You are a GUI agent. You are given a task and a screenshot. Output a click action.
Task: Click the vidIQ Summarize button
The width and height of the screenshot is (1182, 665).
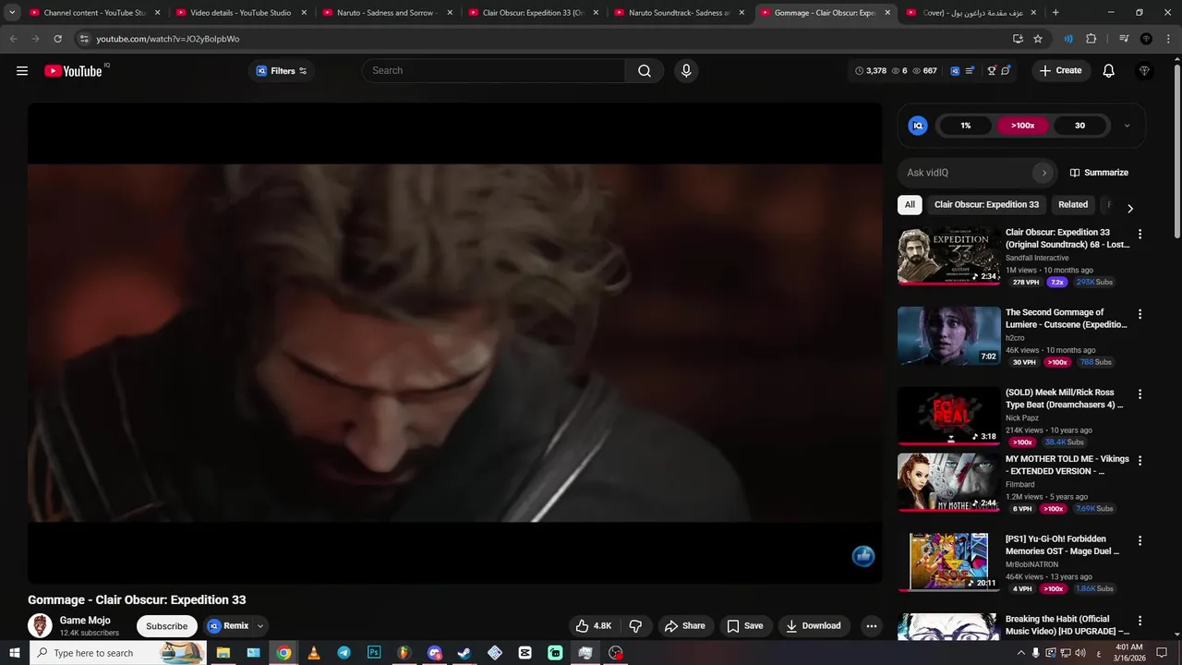tap(1099, 173)
